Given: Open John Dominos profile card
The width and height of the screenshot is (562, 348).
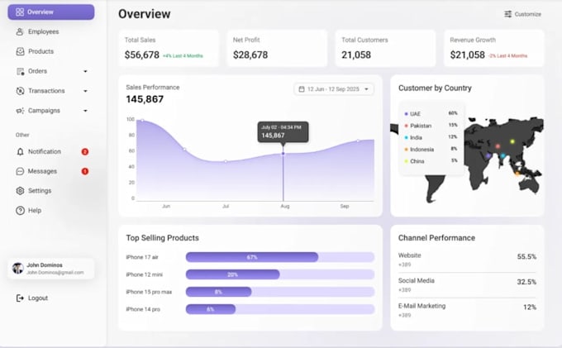Looking at the screenshot, I should point(51,269).
